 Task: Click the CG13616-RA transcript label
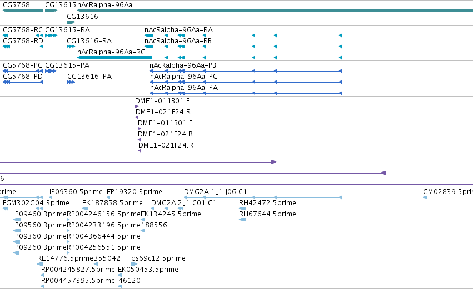pyautogui.click(x=89, y=41)
